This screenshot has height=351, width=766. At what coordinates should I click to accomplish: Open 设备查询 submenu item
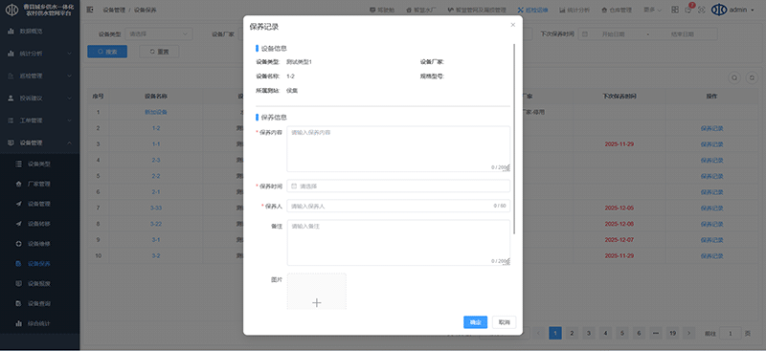point(39,303)
